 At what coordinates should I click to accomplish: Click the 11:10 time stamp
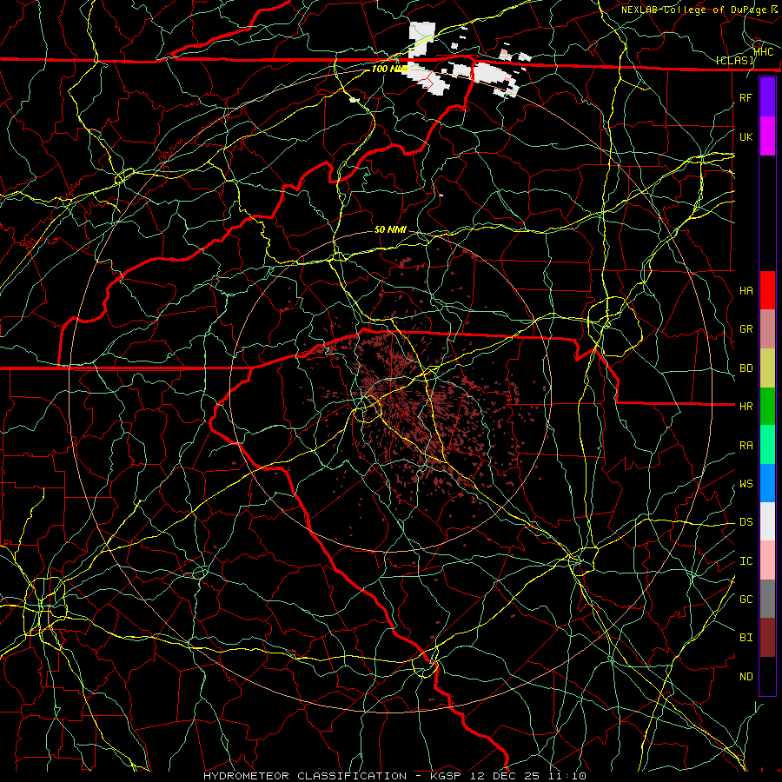point(567,776)
